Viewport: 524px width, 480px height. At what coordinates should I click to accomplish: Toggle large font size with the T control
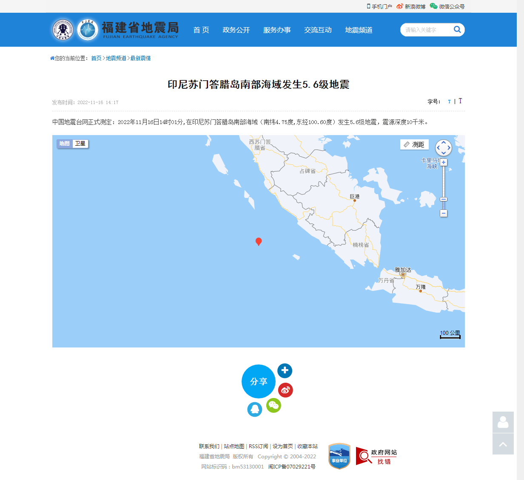(x=460, y=101)
